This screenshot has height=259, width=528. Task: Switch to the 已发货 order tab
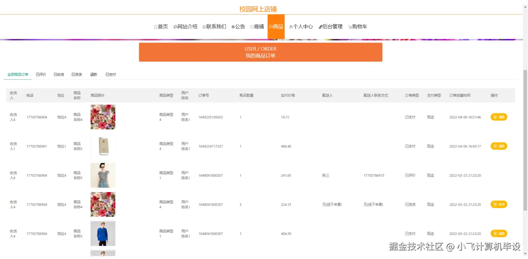[76, 74]
